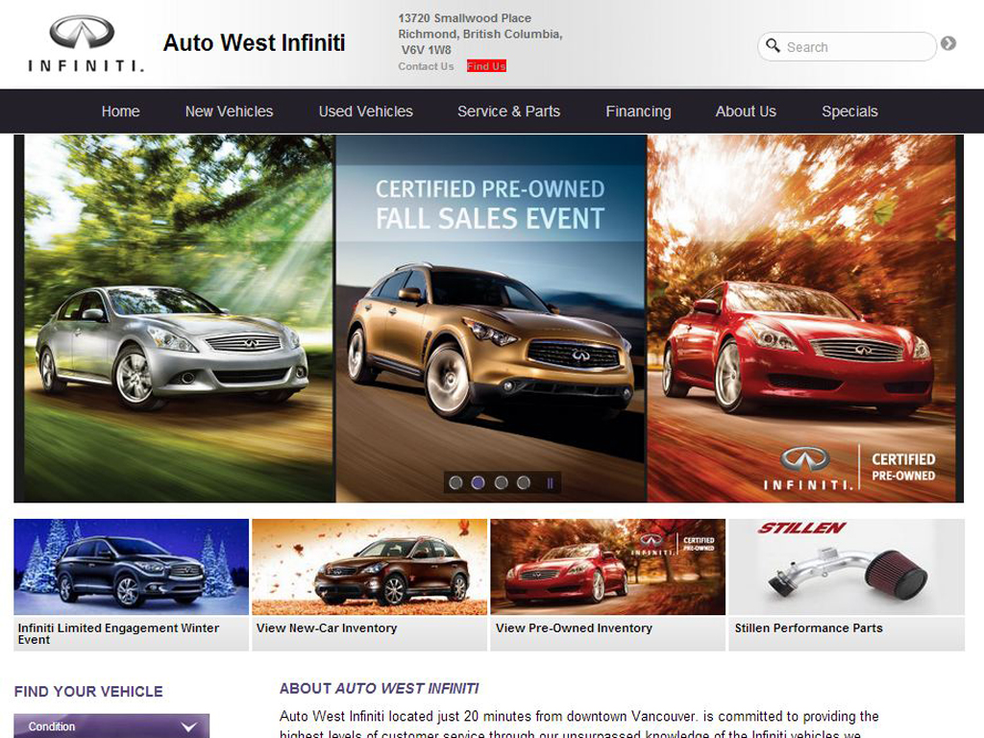Open the Find Us link
Image resolution: width=984 pixels, height=738 pixels.
coord(486,66)
